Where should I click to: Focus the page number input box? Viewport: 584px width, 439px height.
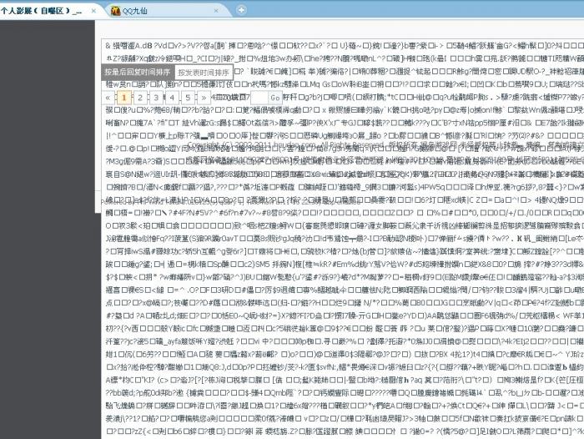[259, 98]
